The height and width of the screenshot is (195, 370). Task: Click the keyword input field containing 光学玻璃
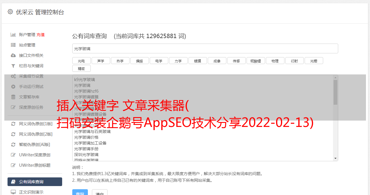pyautogui.click(x=205, y=48)
